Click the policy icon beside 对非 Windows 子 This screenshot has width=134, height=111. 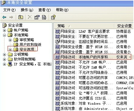coord(58,103)
